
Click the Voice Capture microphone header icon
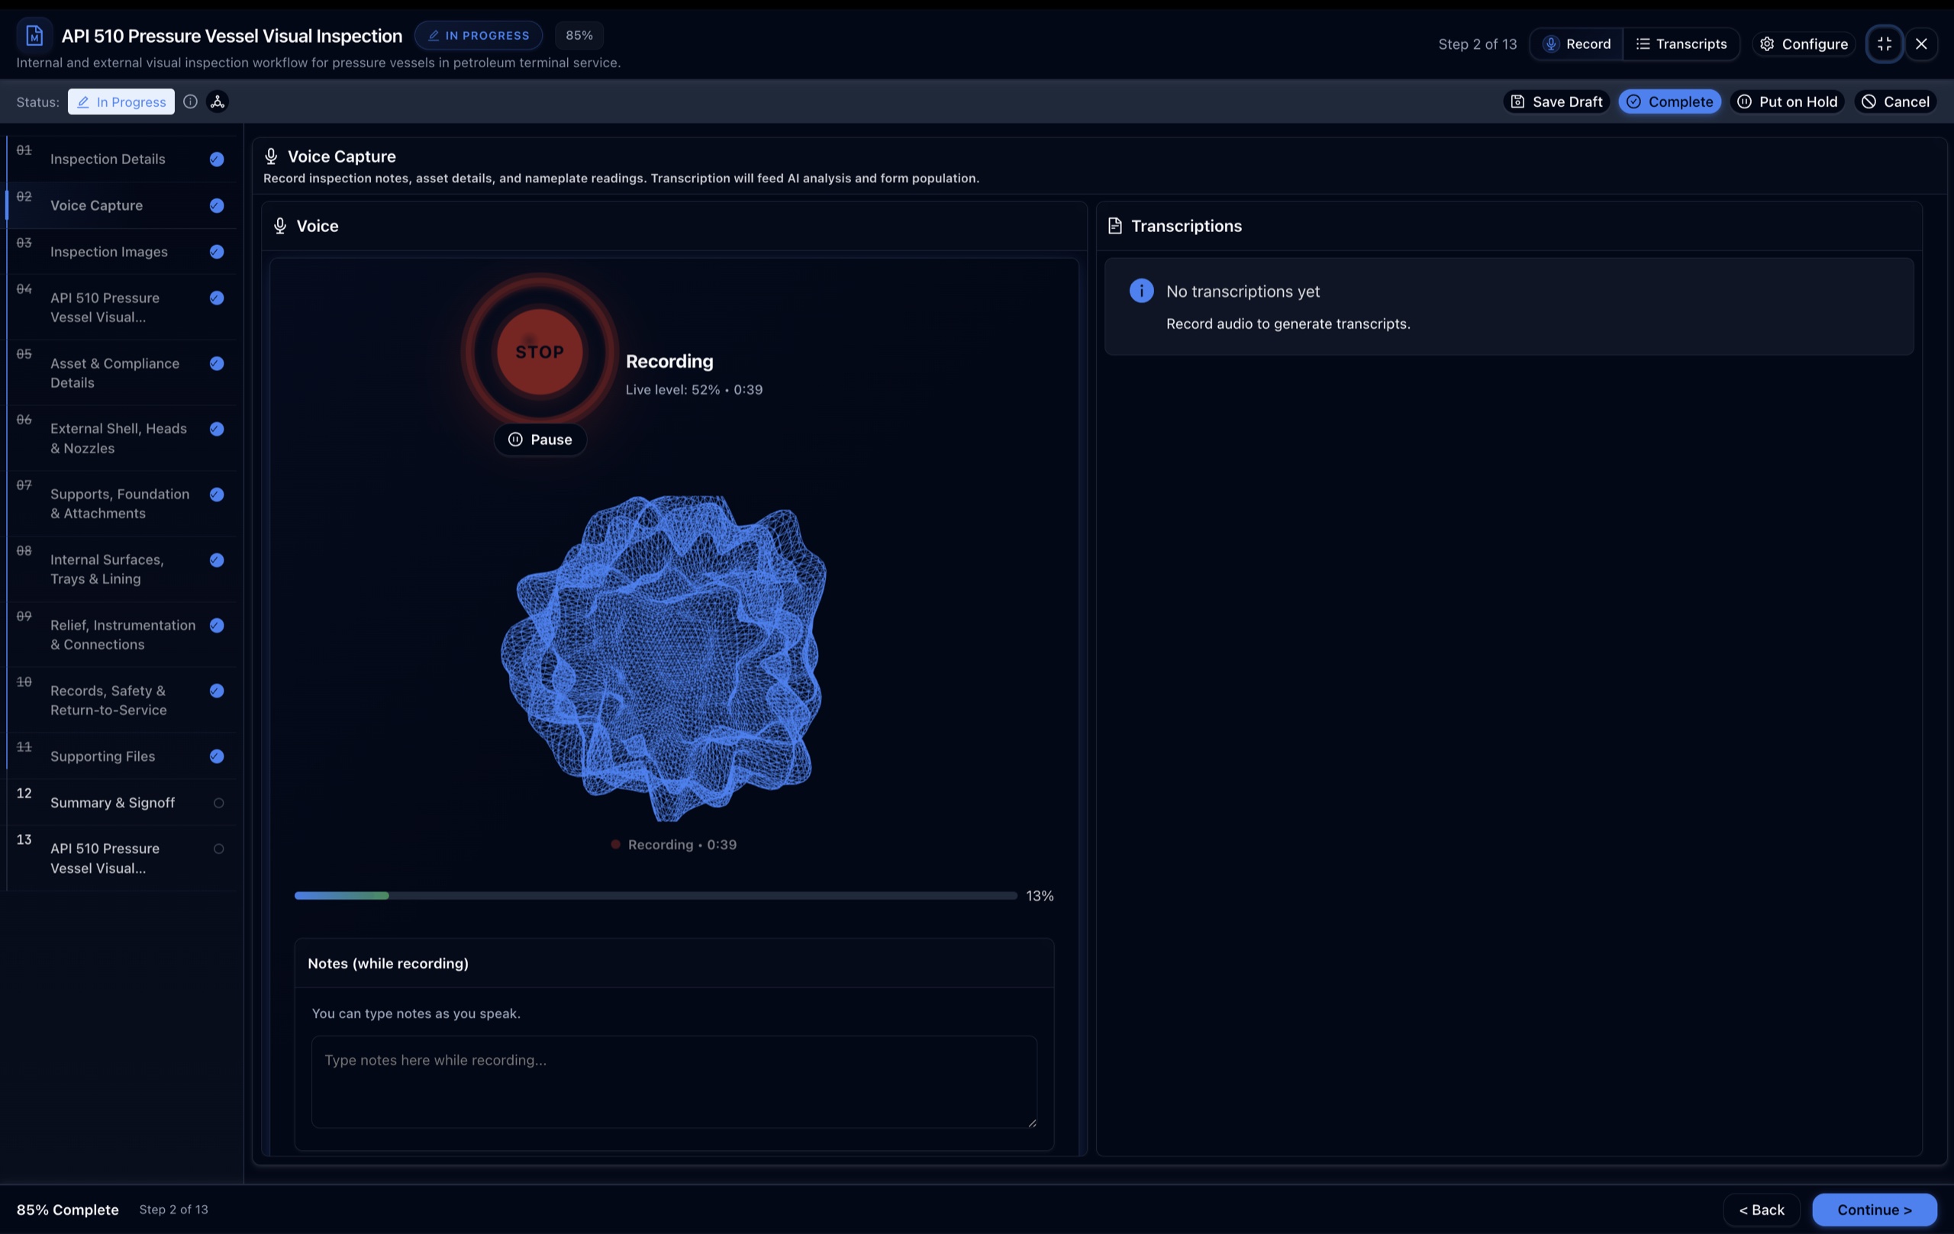(x=271, y=156)
